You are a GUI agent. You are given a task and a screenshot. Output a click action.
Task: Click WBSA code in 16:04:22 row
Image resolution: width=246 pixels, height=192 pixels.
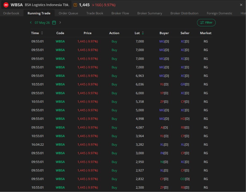(60, 145)
